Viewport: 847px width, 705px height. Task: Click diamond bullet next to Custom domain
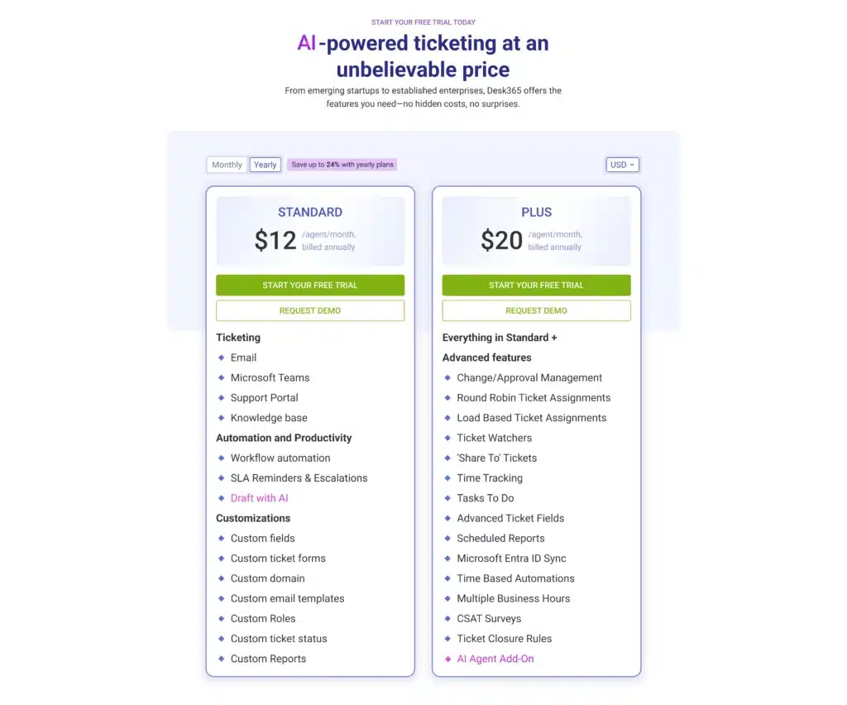click(221, 578)
